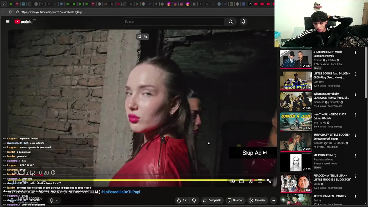Open options menu for ME PERDI EN MI
The image size is (368, 207).
[x=355, y=156]
